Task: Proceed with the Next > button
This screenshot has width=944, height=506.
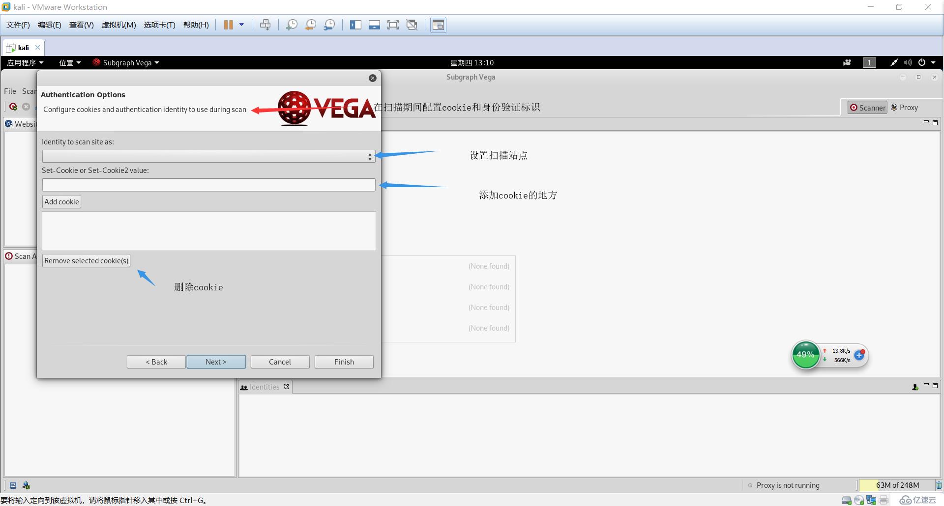Action: (x=216, y=362)
